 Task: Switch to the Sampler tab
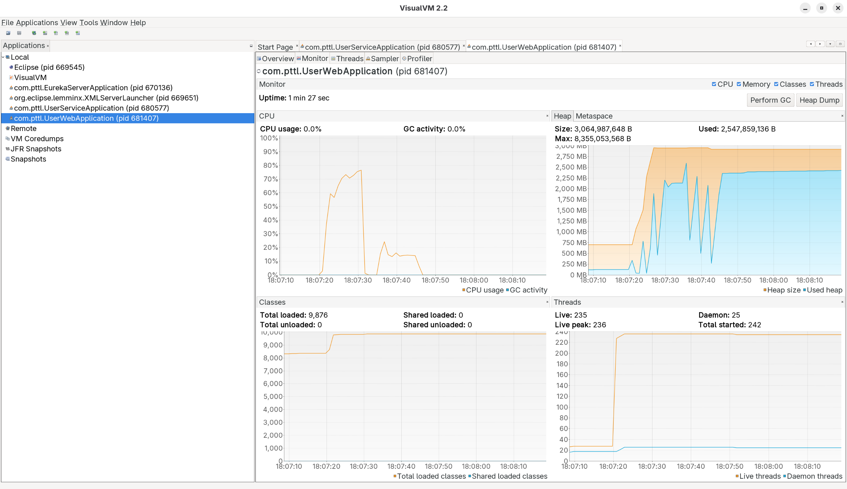(x=382, y=59)
